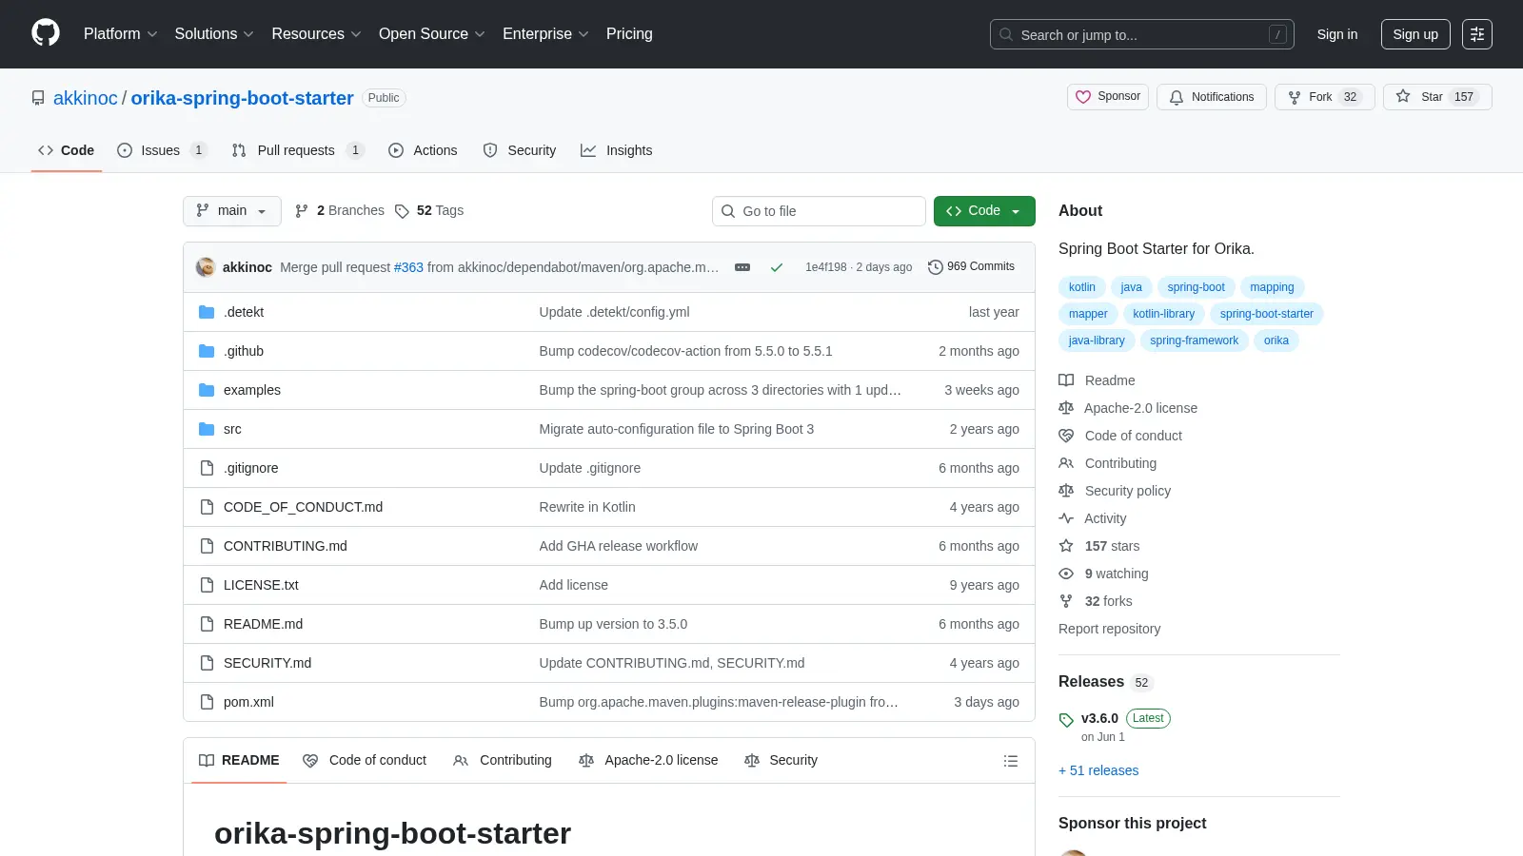Screen dimensions: 1523x856
Task: Open the command palette icon button
Action: point(1477,34)
